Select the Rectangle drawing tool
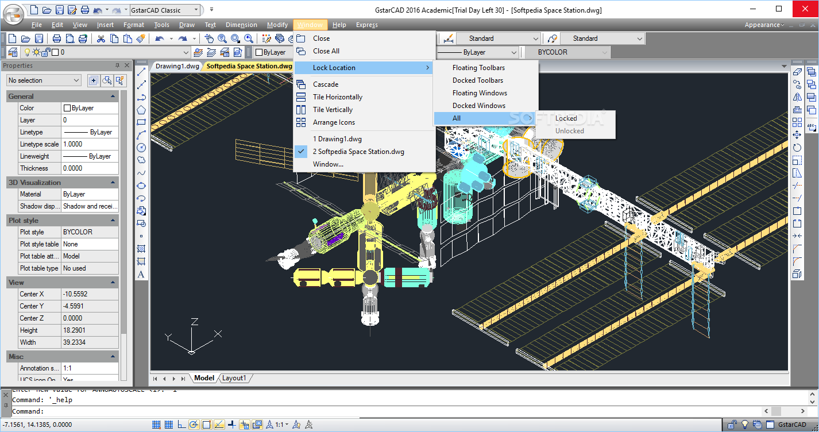Viewport: 819px width, 432px height. click(141, 122)
